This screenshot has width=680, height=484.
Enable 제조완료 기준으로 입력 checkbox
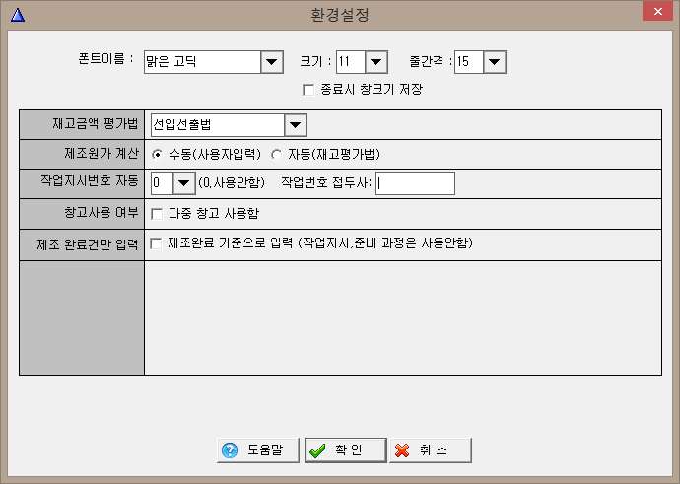coord(156,243)
